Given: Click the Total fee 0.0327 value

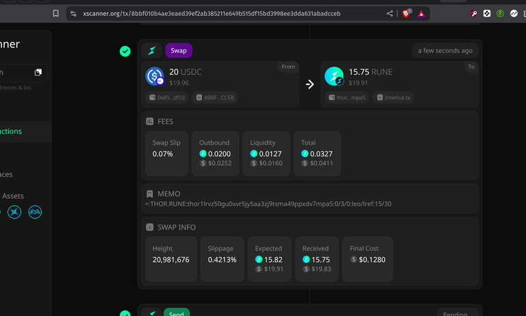Looking at the screenshot, I should pyautogui.click(x=321, y=154).
